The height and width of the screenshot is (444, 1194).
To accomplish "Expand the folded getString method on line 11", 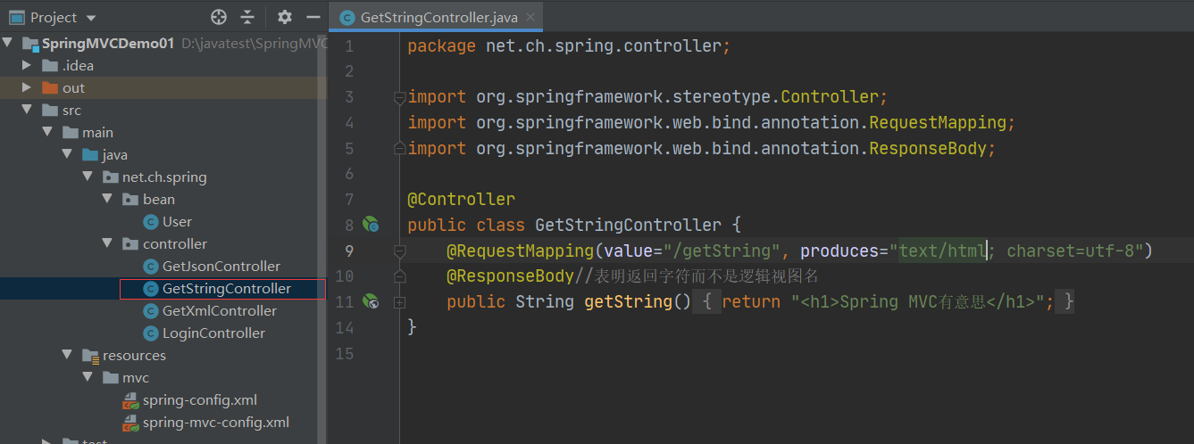I will tap(399, 302).
